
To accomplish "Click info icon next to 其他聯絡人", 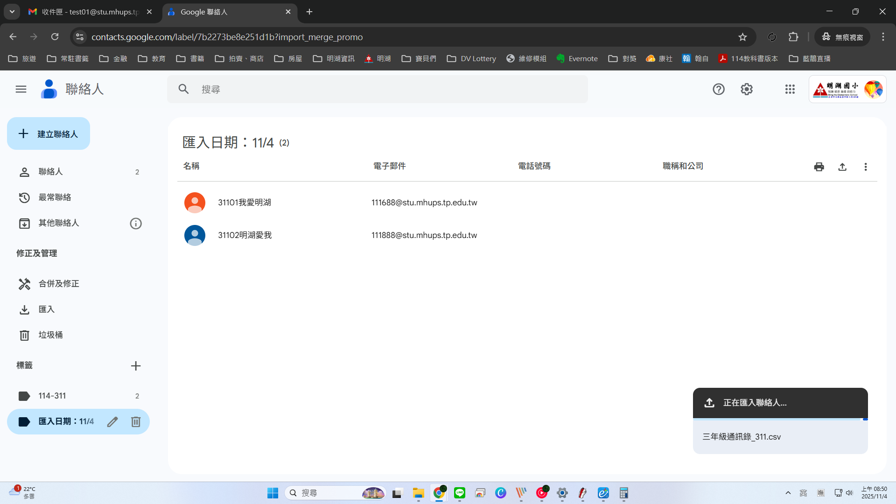I will click(136, 224).
